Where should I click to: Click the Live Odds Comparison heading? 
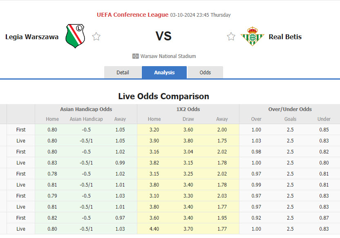click(163, 96)
